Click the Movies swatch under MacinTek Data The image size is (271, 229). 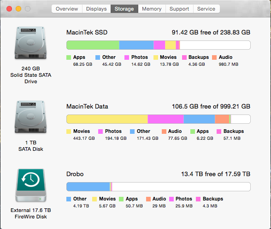[69, 132]
